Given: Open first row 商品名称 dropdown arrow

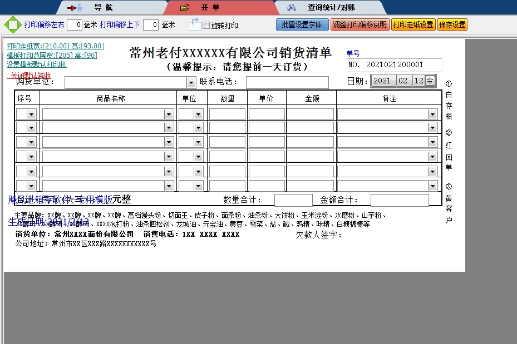Looking at the screenshot, I should pos(169,114).
